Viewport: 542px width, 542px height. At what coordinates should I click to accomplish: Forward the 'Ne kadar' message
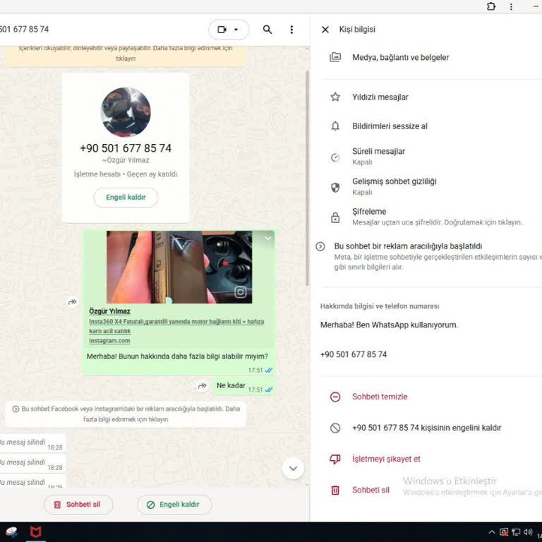pos(202,386)
